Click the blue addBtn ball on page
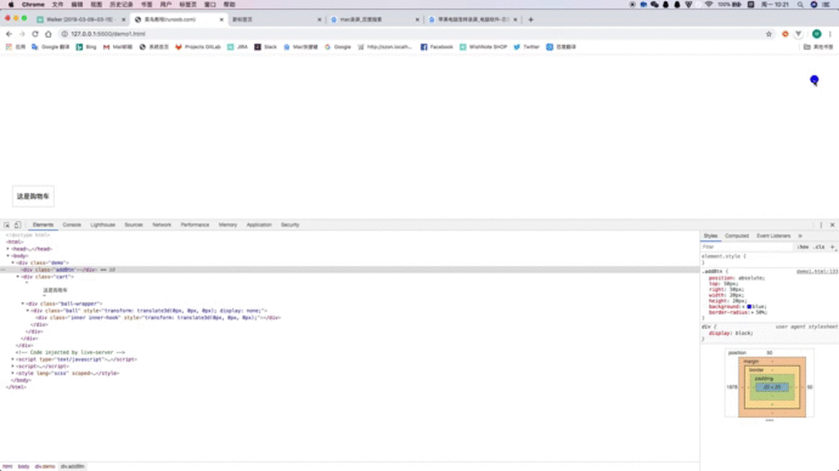The image size is (839, 471). 814,79
